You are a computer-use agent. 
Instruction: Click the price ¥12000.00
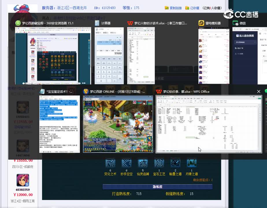tap(23, 195)
